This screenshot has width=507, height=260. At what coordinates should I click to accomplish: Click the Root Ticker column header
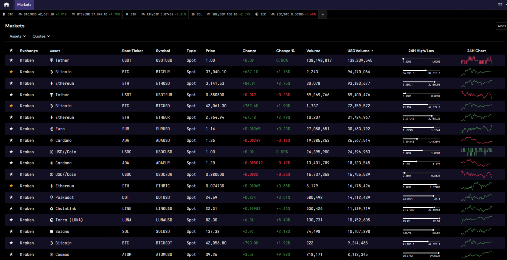point(132,51)
